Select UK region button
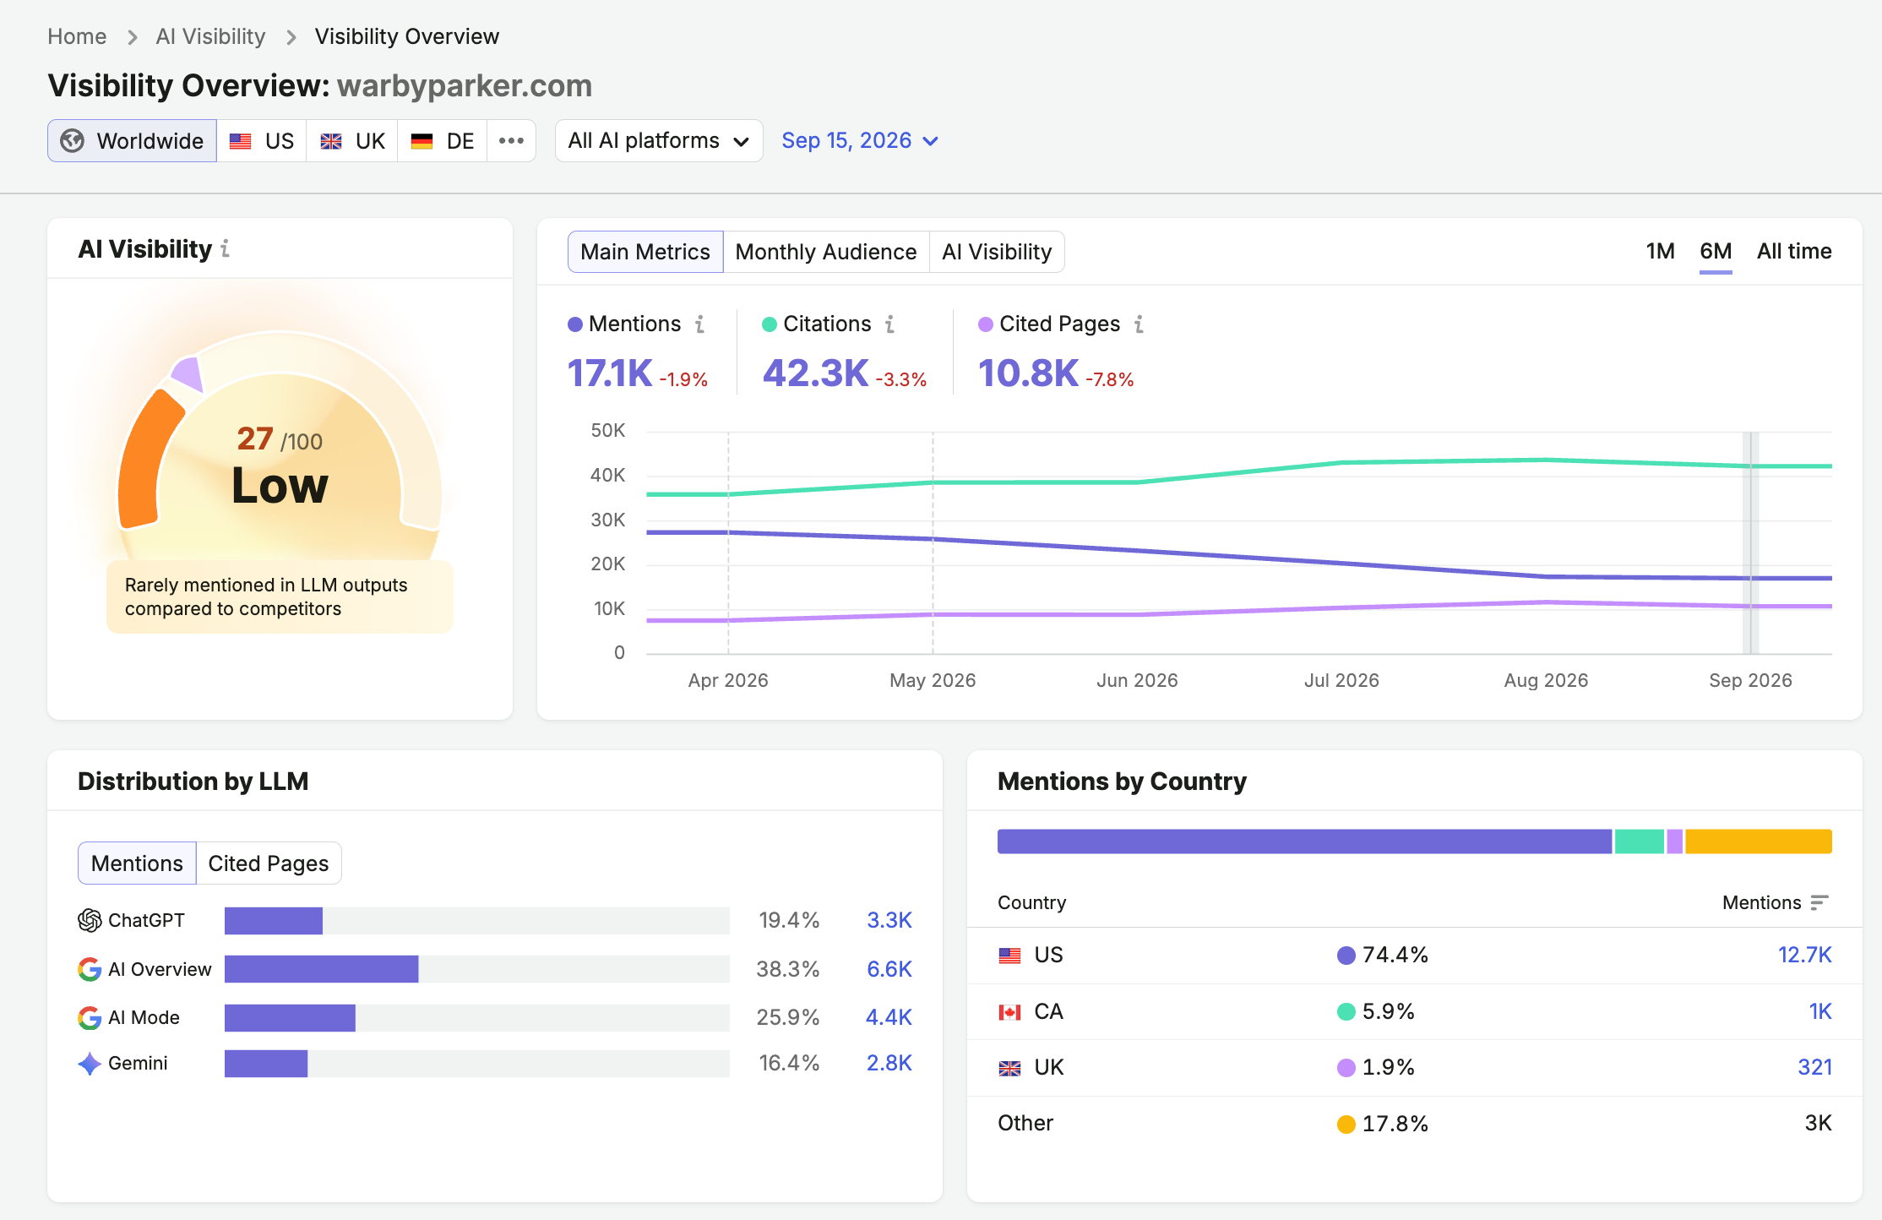Viewport: 1882px width, 1220px height. (x=352, y=141)
